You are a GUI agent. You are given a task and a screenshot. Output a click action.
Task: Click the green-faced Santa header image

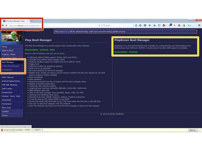click(12, 36)
